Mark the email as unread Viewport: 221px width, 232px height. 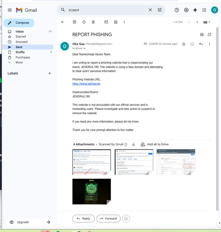(x=106, y=22)
